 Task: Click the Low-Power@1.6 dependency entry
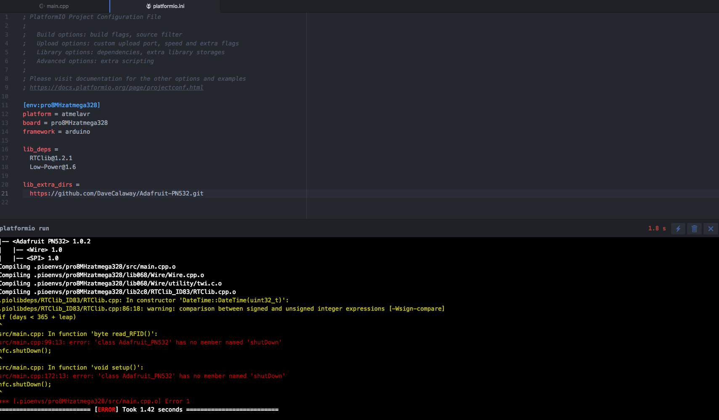pyautogui.click(x=53, y=167)
